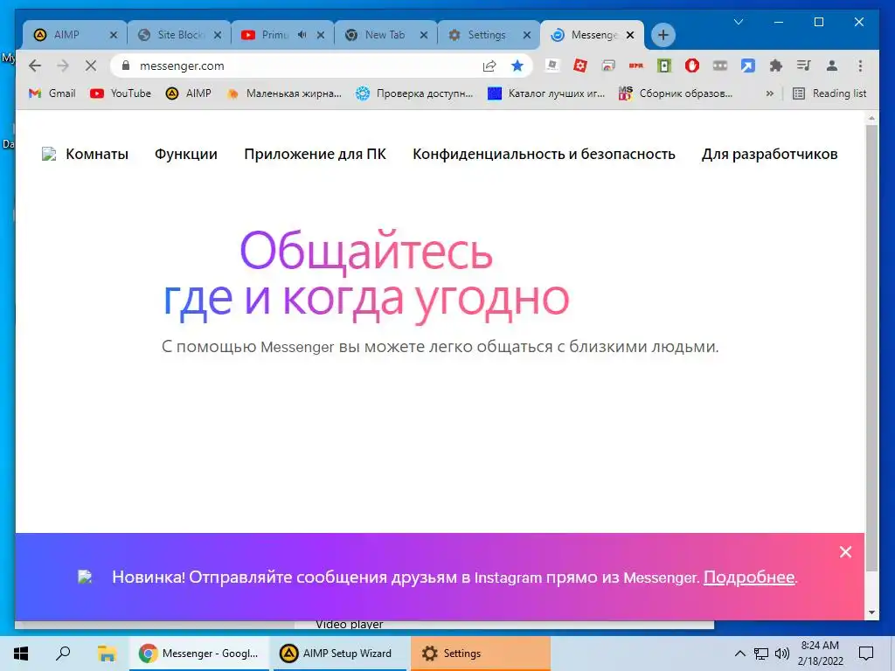Open the volume control in tray
This screenshot has width=895, height=671.
click(782, 654)
